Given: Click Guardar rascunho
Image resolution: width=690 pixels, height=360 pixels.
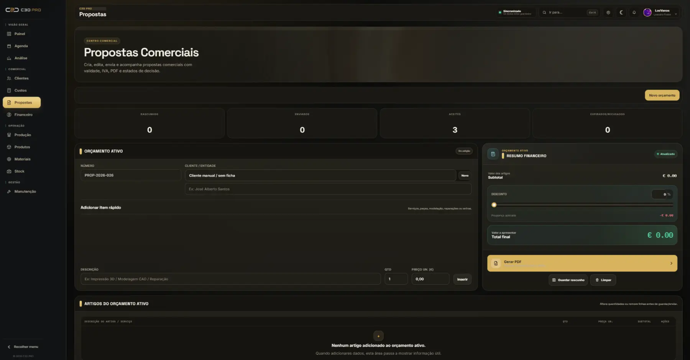Looking at the screenshot, I should [x=568, y=280].
